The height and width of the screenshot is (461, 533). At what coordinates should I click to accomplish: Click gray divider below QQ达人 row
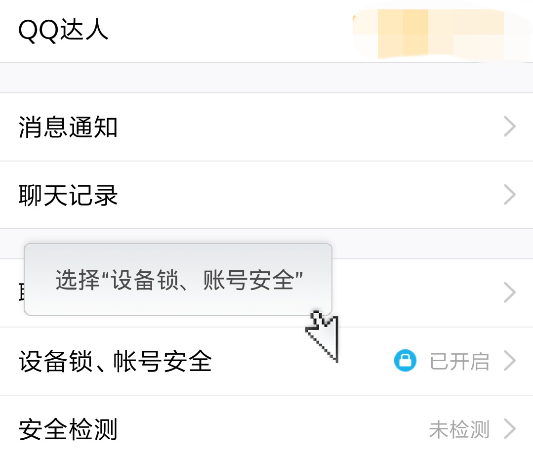click(267, 78)
